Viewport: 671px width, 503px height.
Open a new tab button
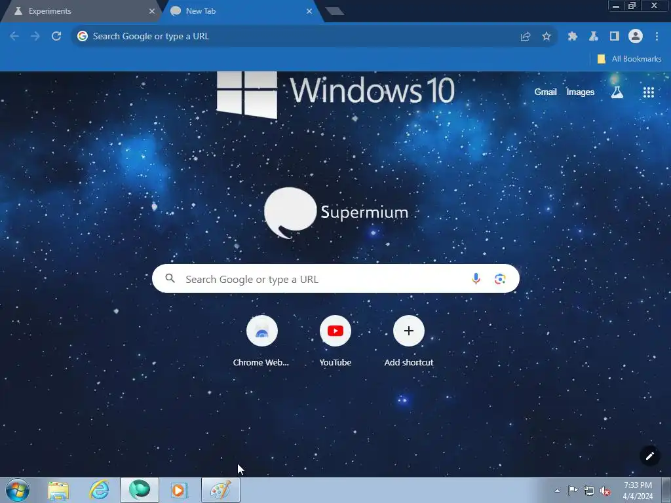(x=335, y=11)
